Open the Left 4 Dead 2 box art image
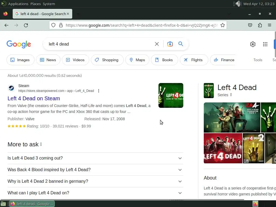276x207 pixels. 254,148
